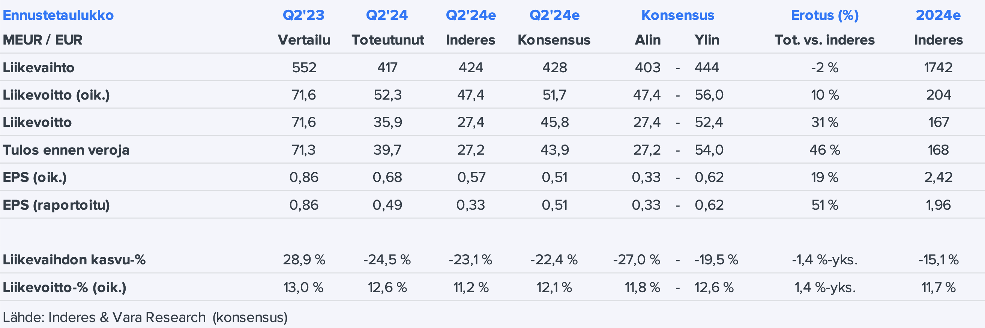Screen dimensions: 985x328
Task: Select the MEUR / EUR unit label
Action: click(42, 40)
